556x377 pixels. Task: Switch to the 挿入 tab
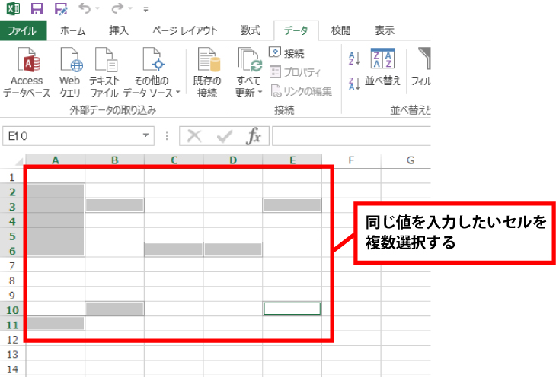click(x=119, y=30)
